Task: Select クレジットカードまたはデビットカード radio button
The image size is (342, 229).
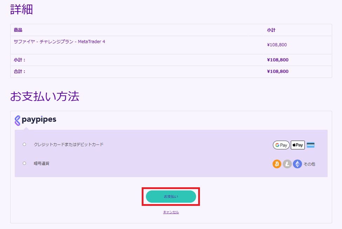Action: pyautogui.click(x=25, y=144)
